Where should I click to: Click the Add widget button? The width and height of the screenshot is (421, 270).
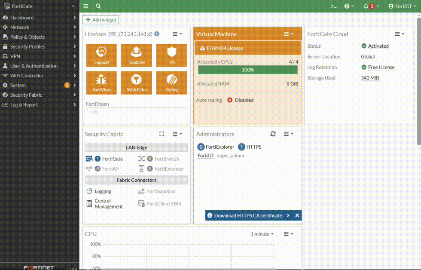pyautogui.click(x=101, y=20)
